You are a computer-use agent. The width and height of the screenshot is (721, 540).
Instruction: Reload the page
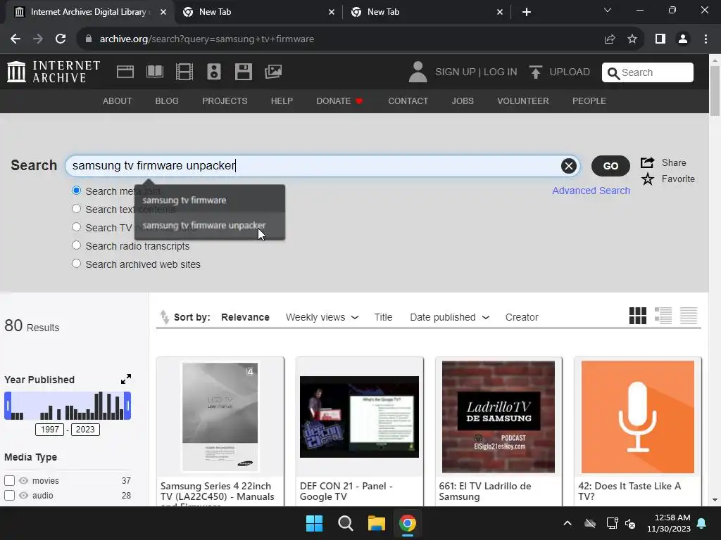pos(61,39)
